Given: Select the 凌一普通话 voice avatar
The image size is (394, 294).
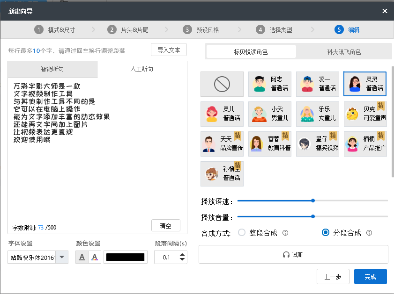Looking at the screenshot, I should click(318, 84).
